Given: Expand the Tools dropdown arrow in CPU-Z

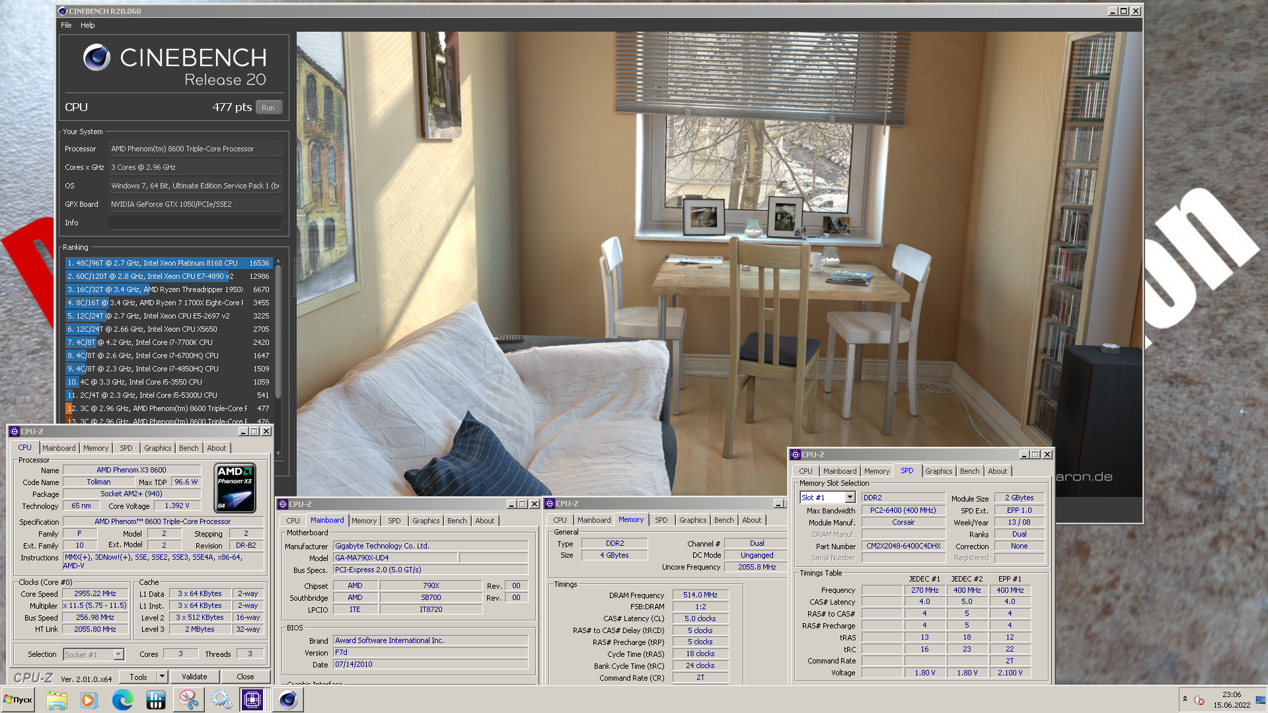Looking at the screenshot, I should click(162, 677).
